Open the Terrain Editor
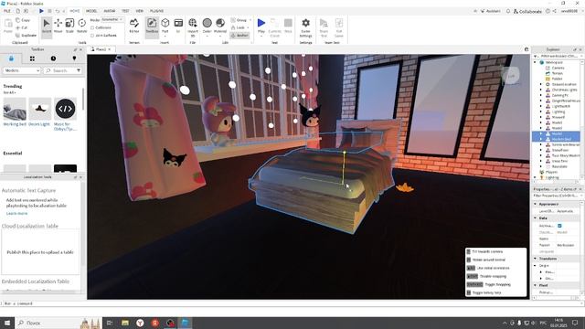The image size is (585, 329). [134, 26]
